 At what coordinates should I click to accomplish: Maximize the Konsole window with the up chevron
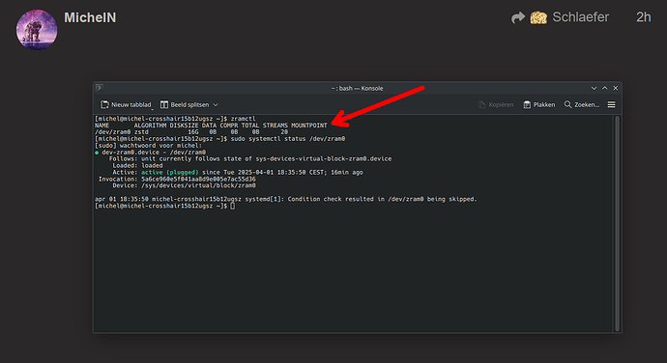point(605,88)
